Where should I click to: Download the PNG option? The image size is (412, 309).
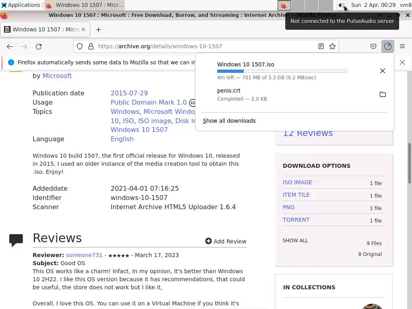click(x=288, y=207)
